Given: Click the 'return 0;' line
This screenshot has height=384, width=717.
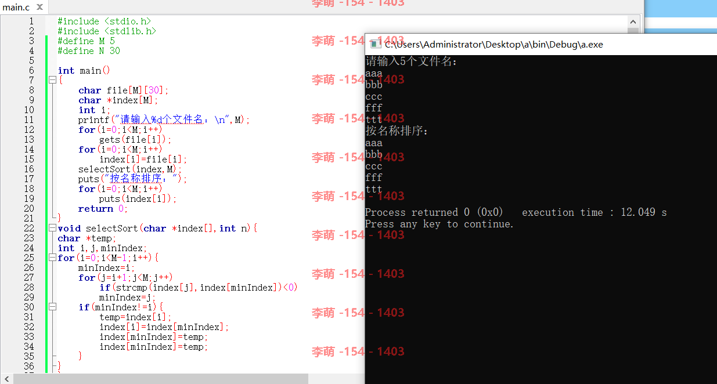Looking at the screenshot, I should pyautogui.click(x=103, y=209).
